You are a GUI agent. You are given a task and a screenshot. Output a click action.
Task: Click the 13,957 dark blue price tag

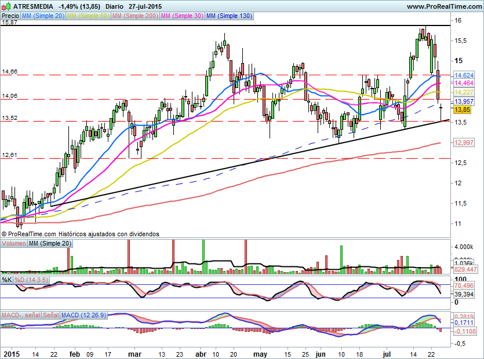pos(464,101)
